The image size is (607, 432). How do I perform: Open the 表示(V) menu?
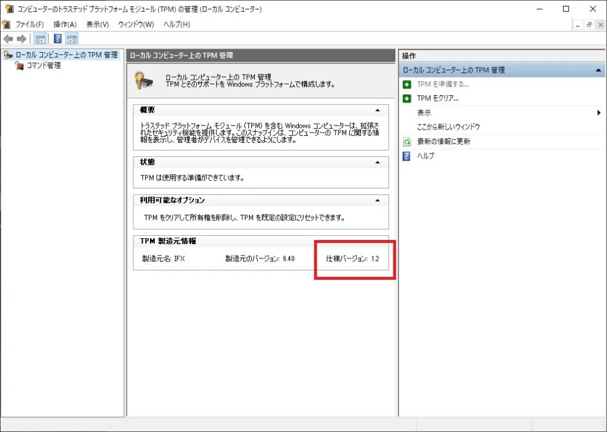pos(97,24)
